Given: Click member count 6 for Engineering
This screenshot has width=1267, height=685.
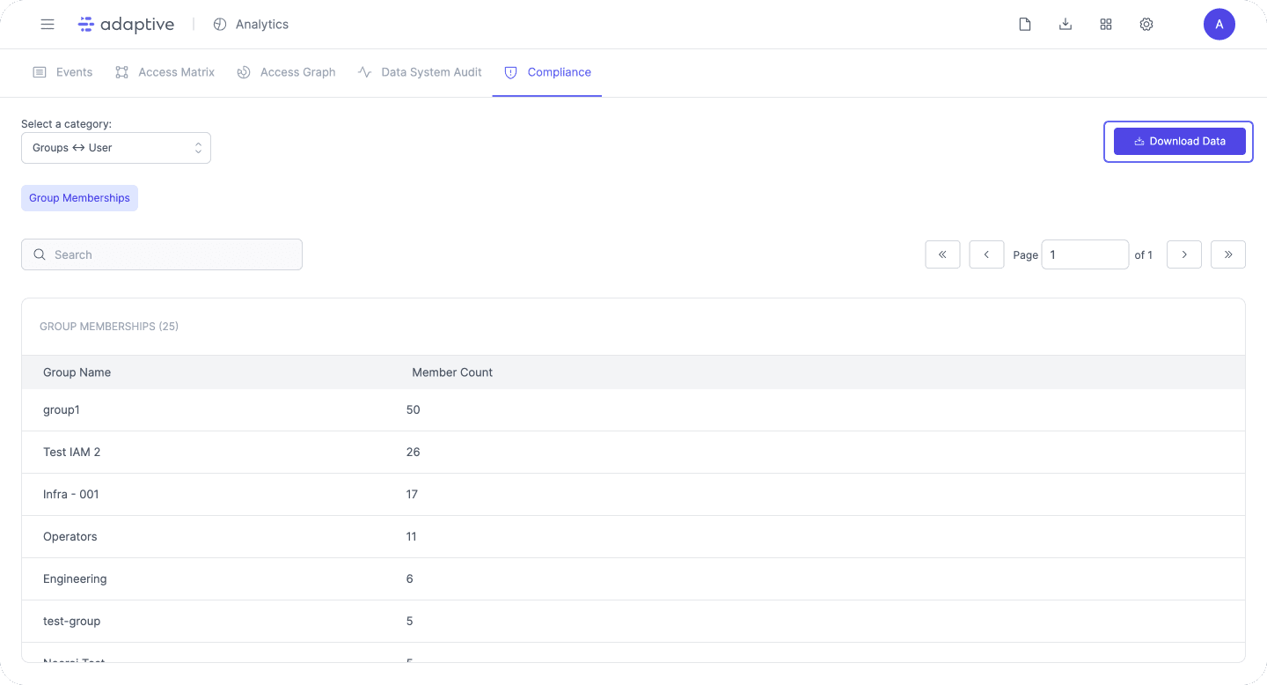Looking at the screenshot, I should click(410, 579).
